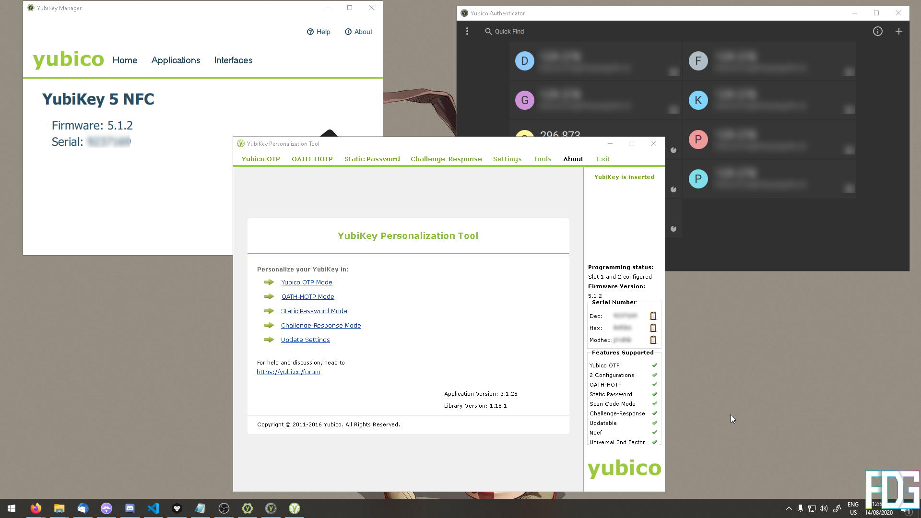Copy hex serial number to clipboard
The height and width of the screenshot is (518, 921).
pos(653,328)
